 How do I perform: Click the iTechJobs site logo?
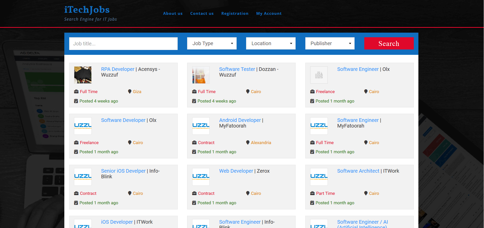pyautogui.click(x=87, y=10)
